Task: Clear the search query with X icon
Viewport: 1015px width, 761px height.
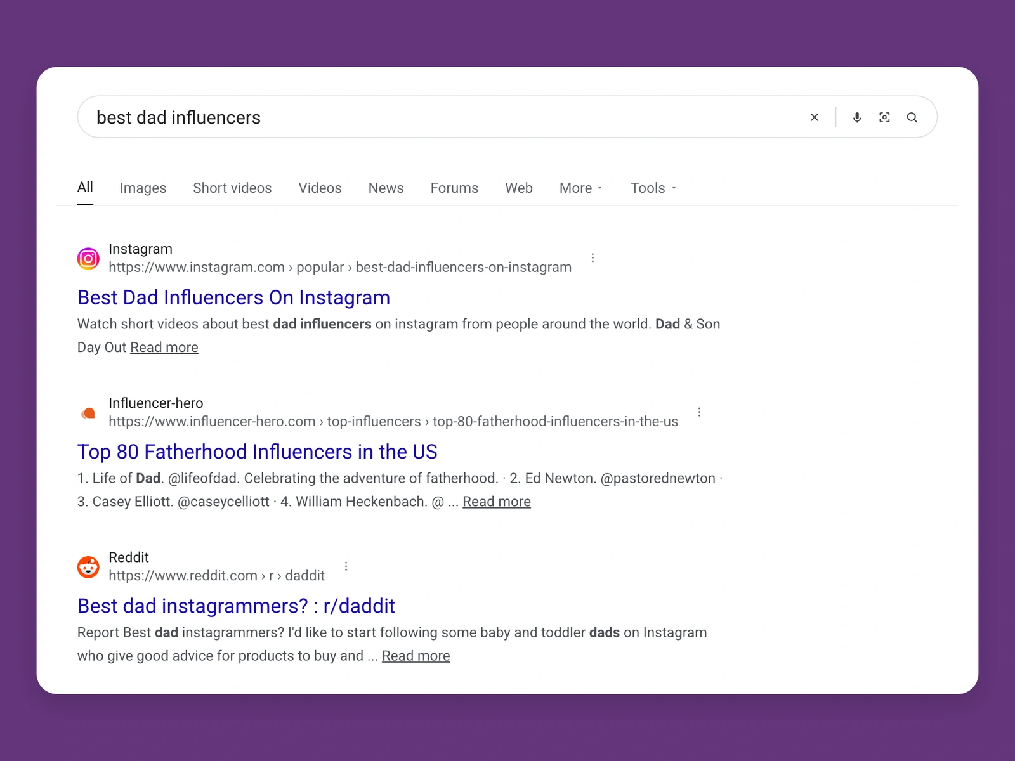Action: coord(815,117)
